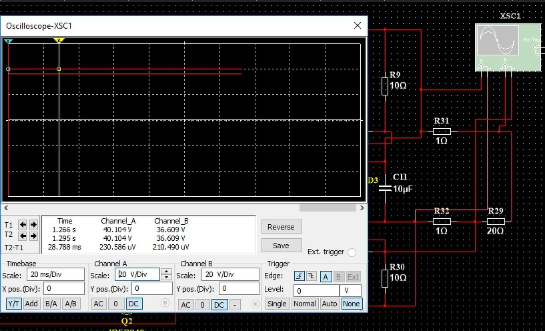Click the Channel A Y pos. field
The image size is (545, 331).
[x=152, y=288]
